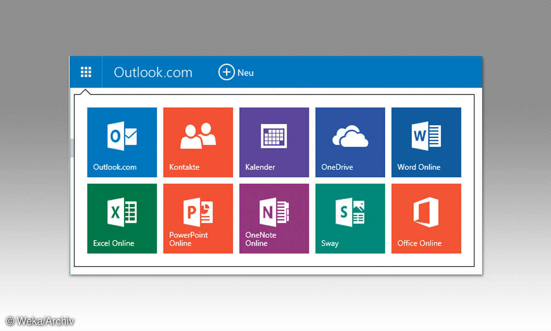Open the OneNote Online N icon
551x331 pixels.
click(274, 212)
